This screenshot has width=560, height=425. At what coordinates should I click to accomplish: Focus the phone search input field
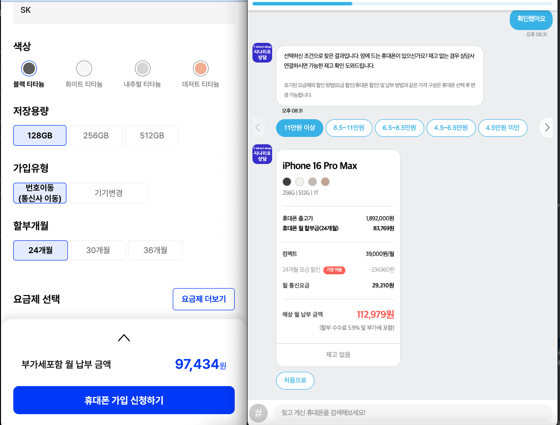(413, 413)
